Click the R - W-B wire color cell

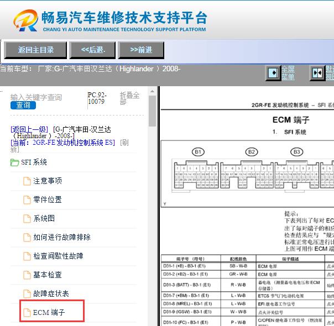[x=238, y=285]
